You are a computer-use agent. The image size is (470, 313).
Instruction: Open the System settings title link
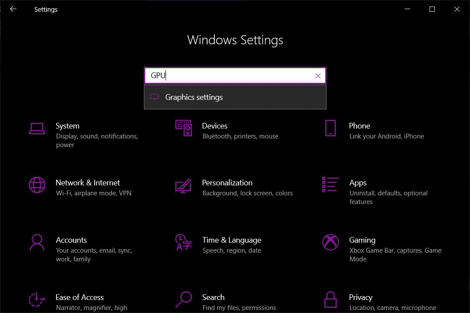[x=67, y=126]
